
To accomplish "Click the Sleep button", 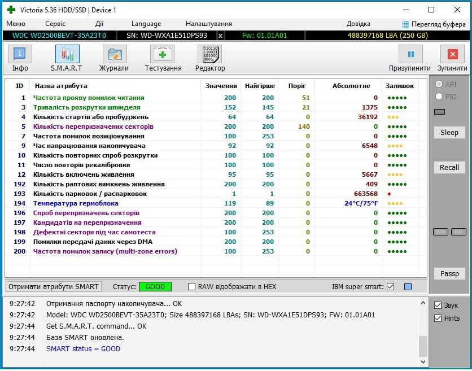I will click(x=449, y=133).
